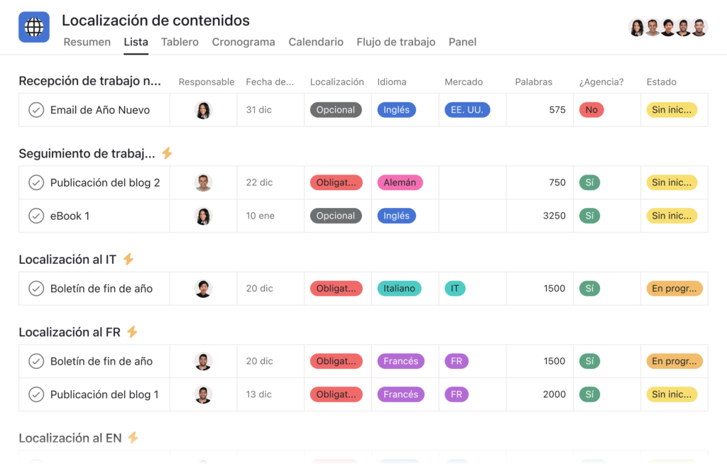Open the assignee avatar for Email de Año Nuevo
Image resolution: width=727 pixels, height=464 pixels.
(203, 110)
